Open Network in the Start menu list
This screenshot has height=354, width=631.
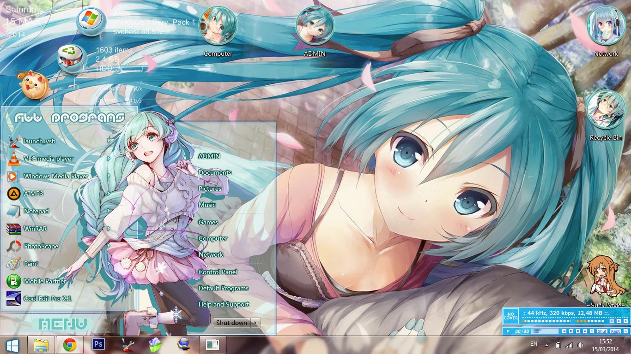tap(211, 254)
